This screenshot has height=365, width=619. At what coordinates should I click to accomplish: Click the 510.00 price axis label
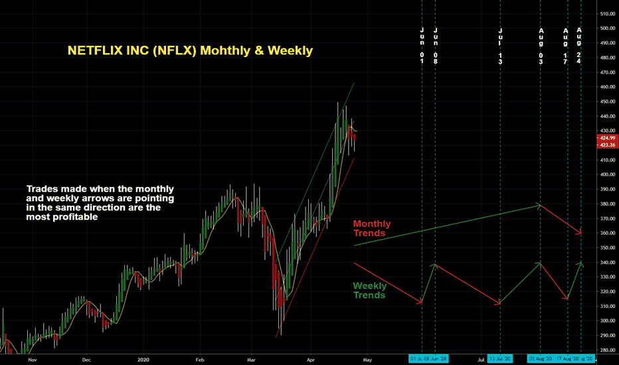pyautogui.click(x=608, y=14)
